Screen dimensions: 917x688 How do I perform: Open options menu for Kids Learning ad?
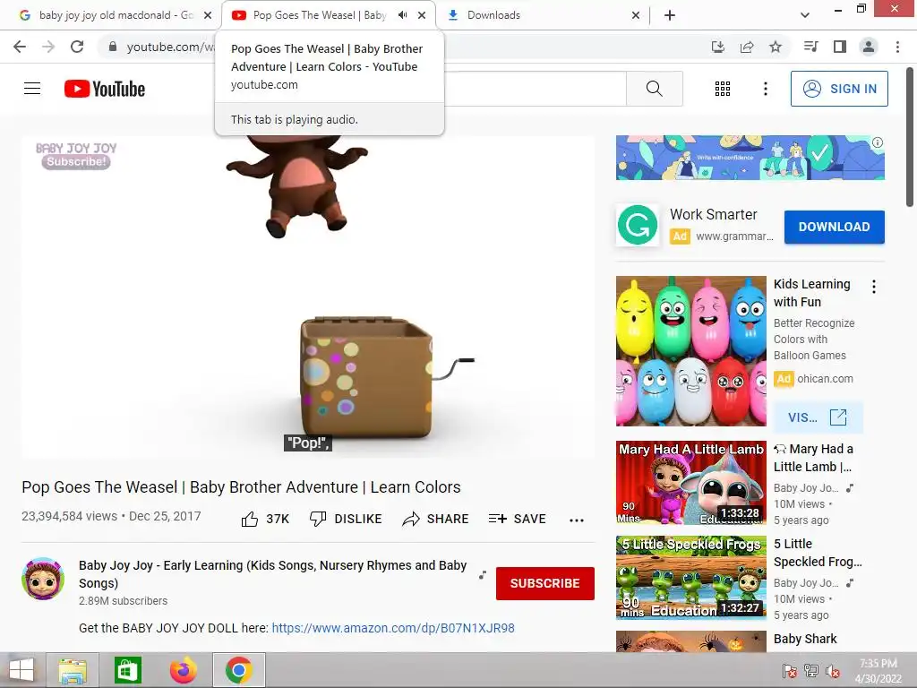(x=874, y=287)
